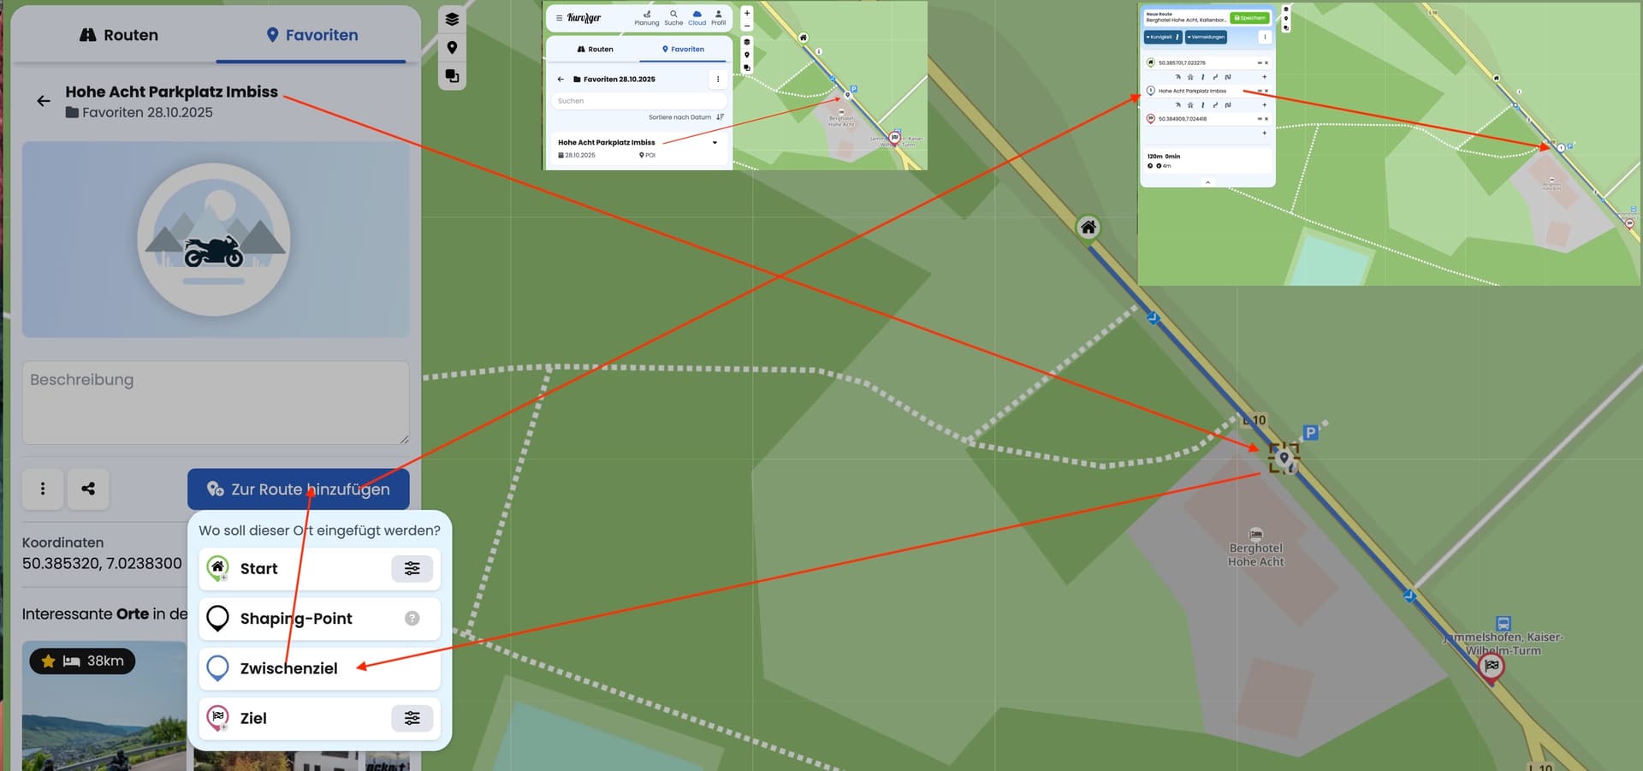Click into the Beschreibung text field
The width and height of the screenshot is (1643, 771).
[215, 402]
